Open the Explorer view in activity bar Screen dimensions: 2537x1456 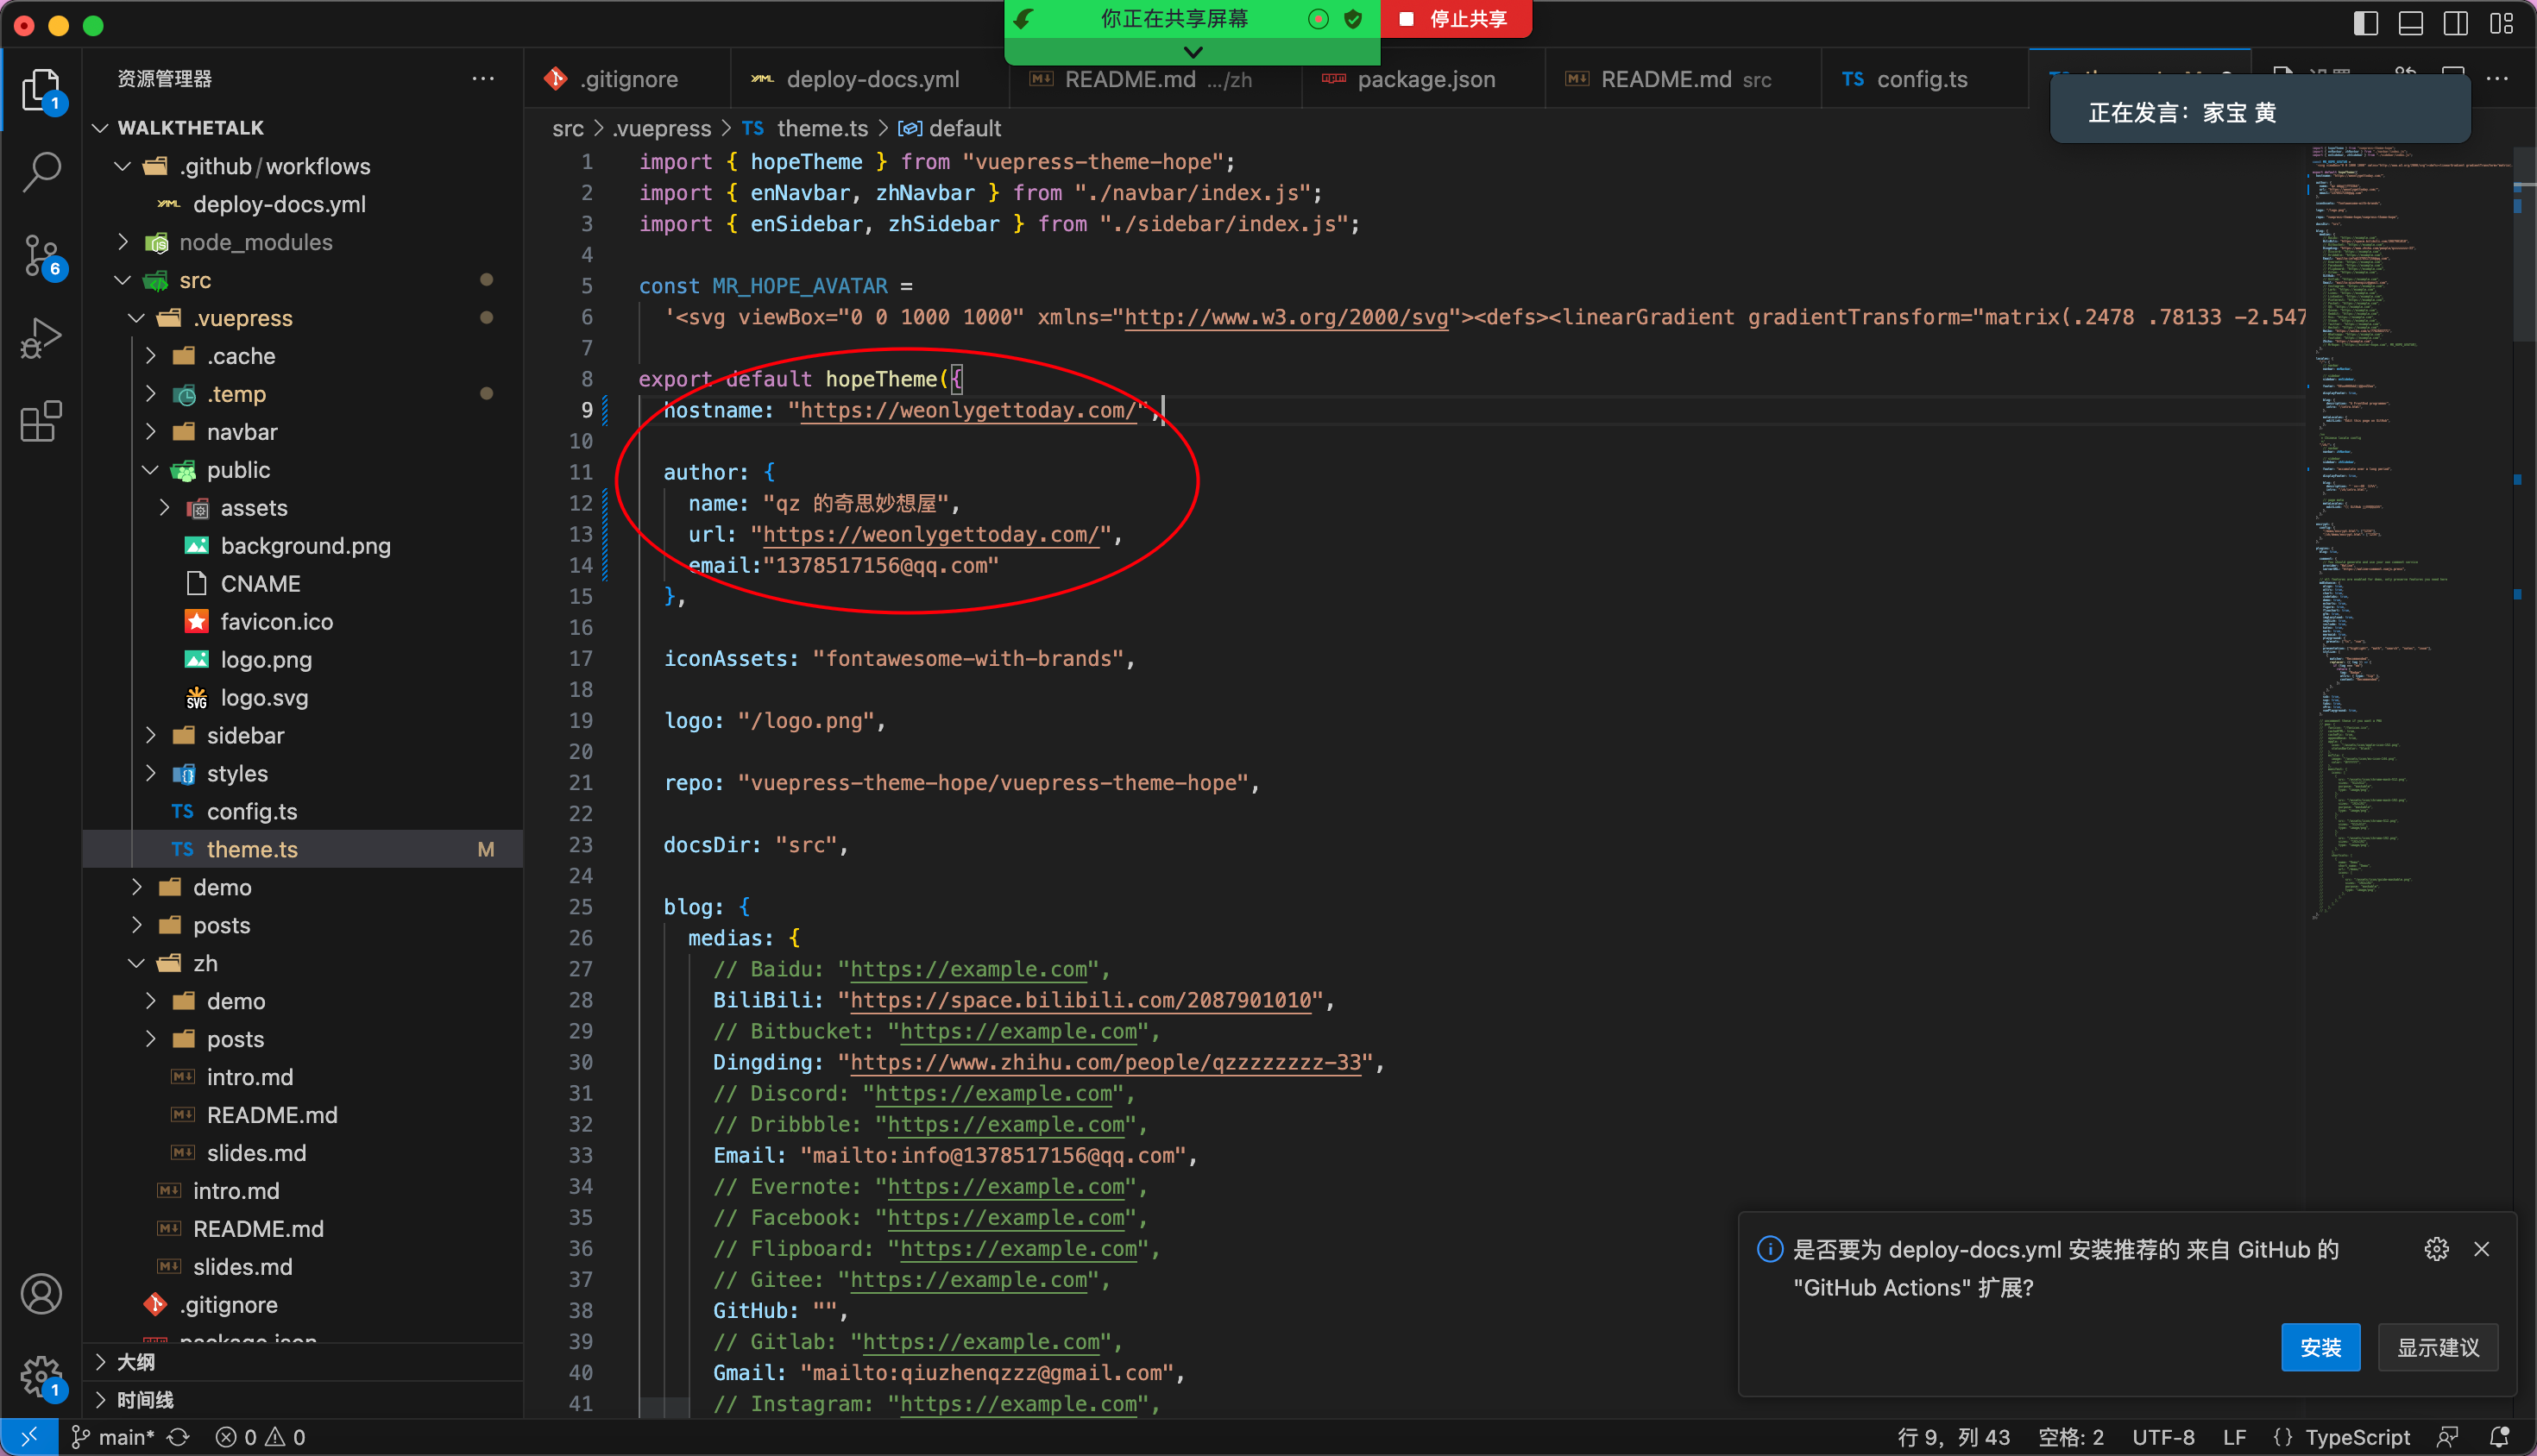41,91
